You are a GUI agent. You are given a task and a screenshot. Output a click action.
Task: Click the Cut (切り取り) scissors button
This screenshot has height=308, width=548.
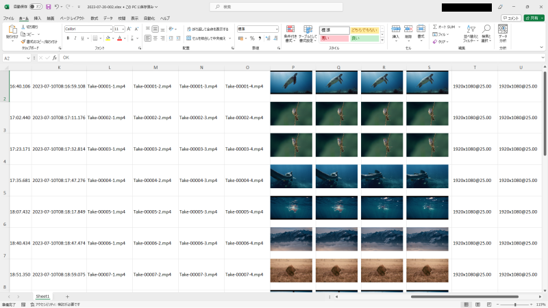click(29, 27)
